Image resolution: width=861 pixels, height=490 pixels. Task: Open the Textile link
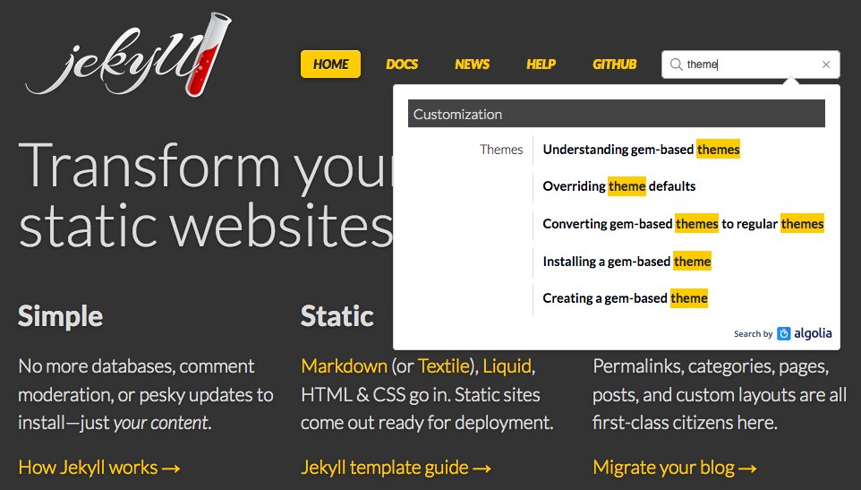[x=444, y=365]
